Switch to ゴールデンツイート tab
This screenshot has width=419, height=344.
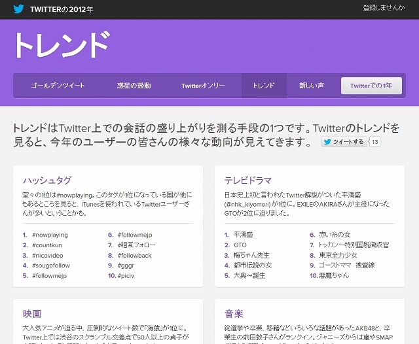pyautogui.click(x=58, y=86)
